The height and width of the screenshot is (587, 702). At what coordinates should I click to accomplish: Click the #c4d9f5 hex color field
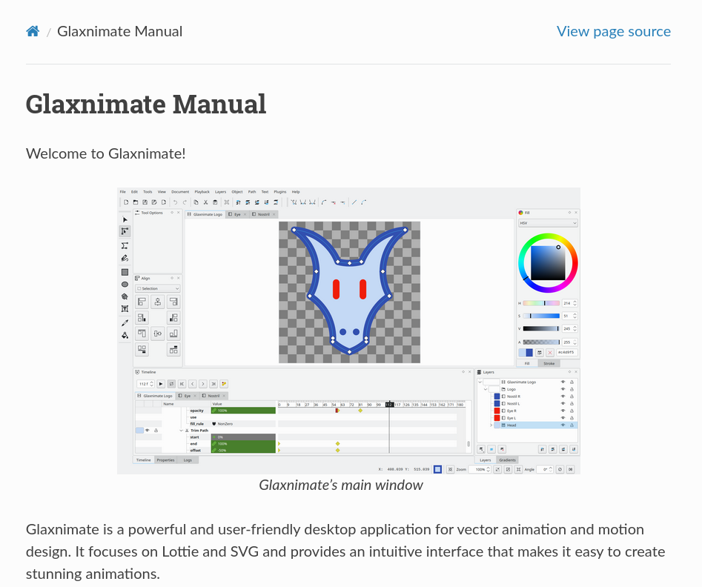tap(567, 353)
